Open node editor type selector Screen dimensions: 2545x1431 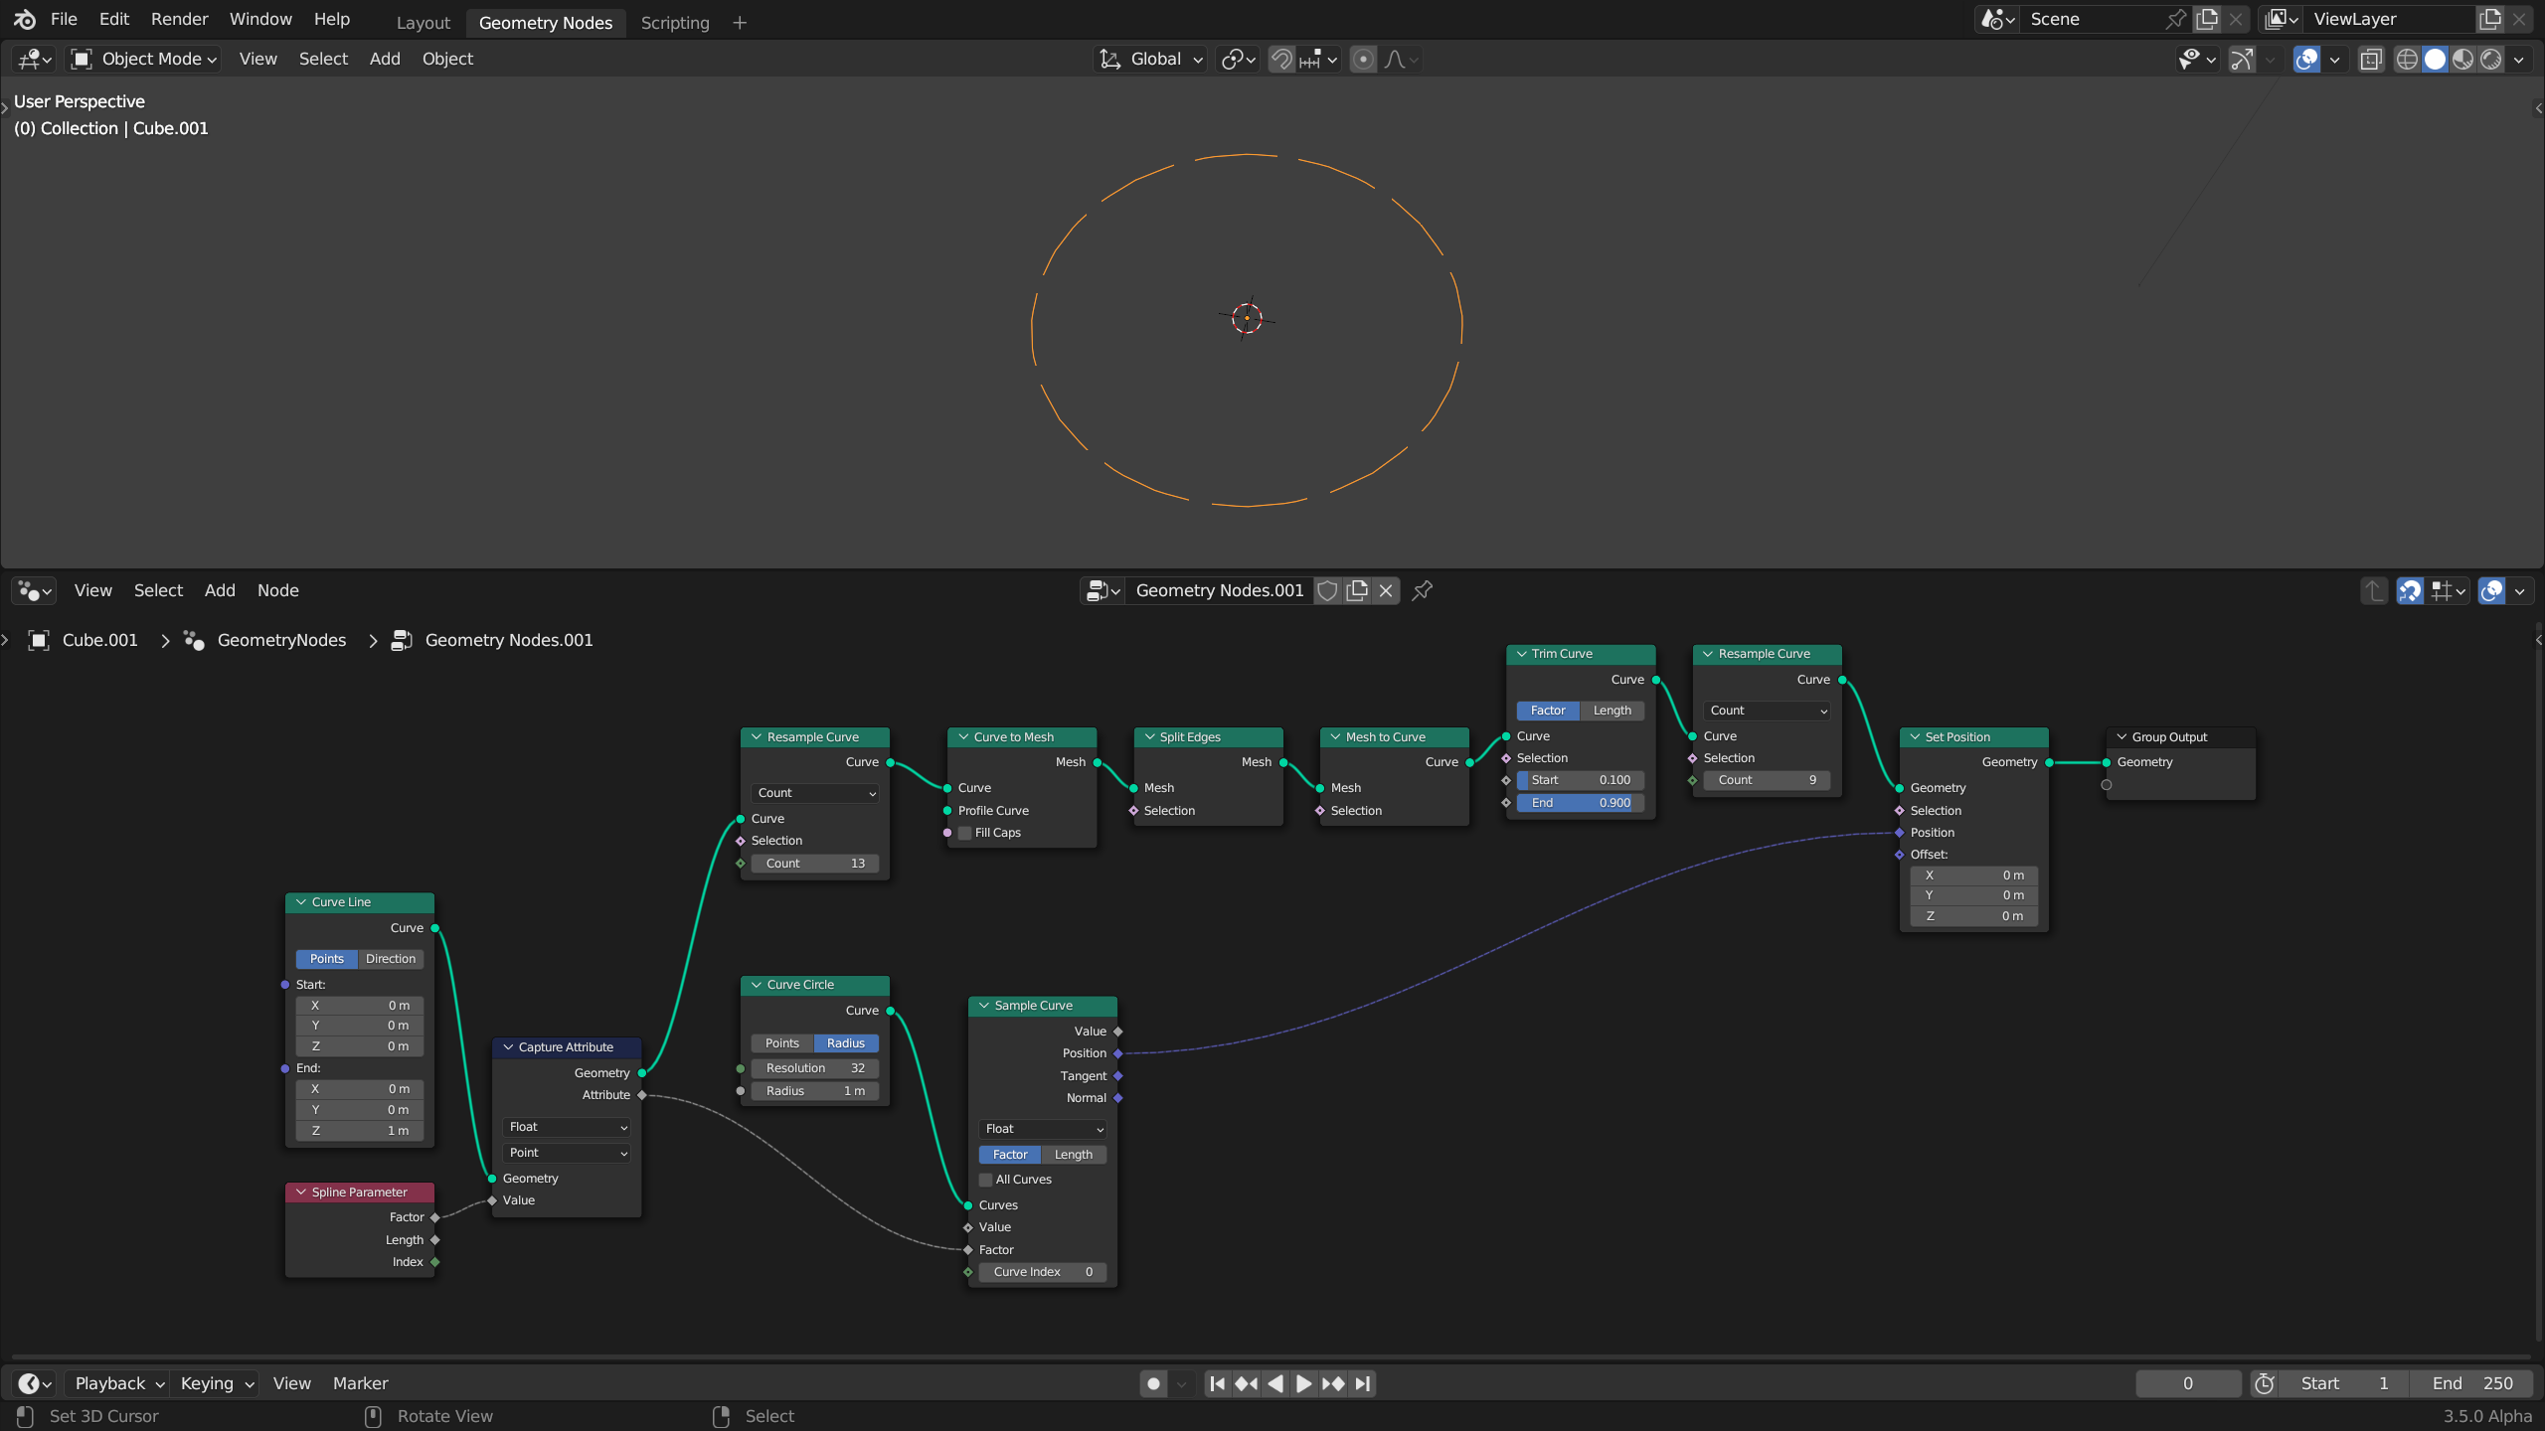pyautogui.click(x=34, y=590)
